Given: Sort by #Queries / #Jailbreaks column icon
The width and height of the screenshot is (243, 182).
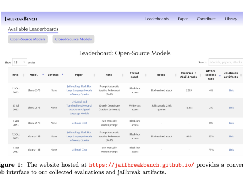Looking at the screenshot, I should pyautogui.click(x=201, y=75).
